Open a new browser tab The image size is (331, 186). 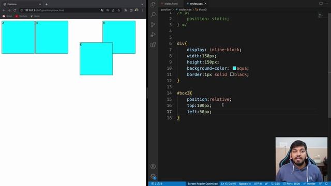click(x=47, y=4)
